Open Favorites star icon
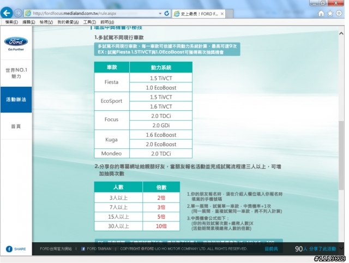The width and height of the screenshot is (349, 263). tap(330, 13)
